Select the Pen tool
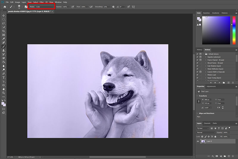The image size is (238, 159). [x=4, y=74]
